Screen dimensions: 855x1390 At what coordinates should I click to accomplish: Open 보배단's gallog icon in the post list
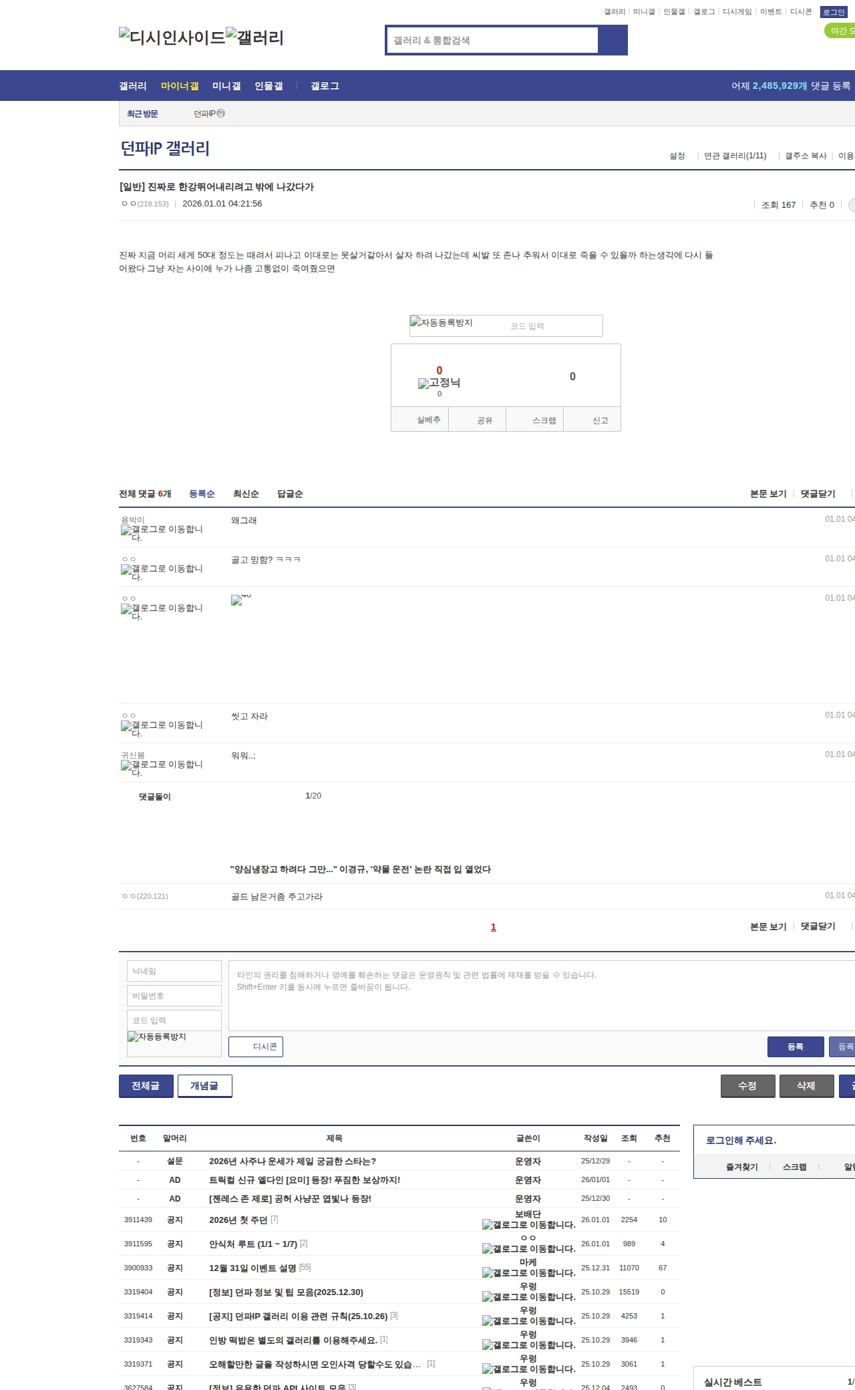tap(488, 1225)
